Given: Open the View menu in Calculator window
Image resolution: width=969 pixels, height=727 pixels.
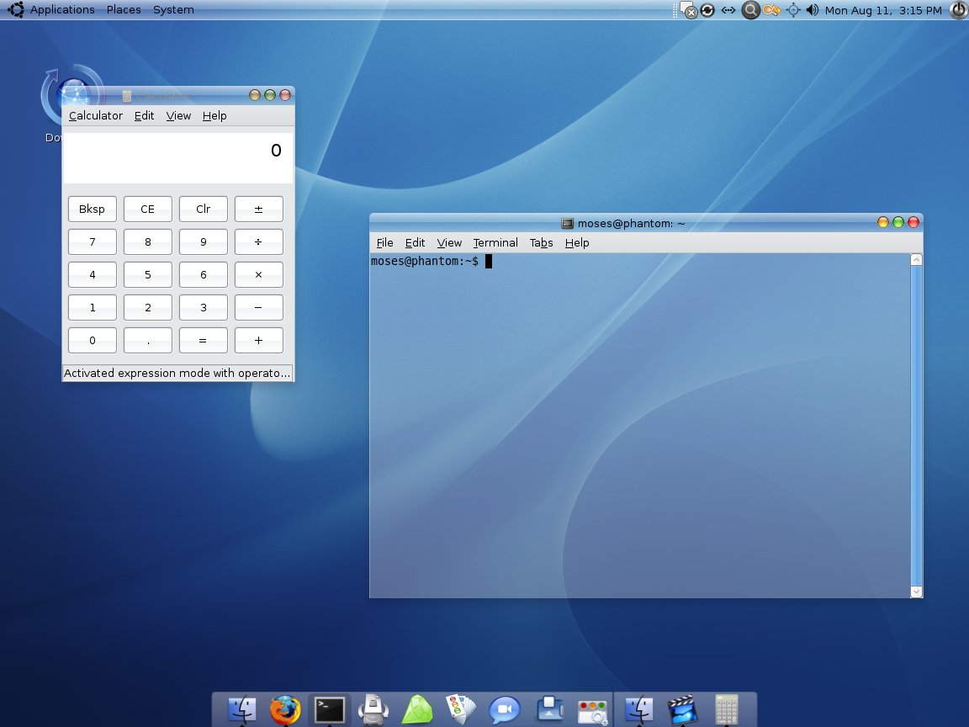Looking at the screenshot, I should point(178,115).
